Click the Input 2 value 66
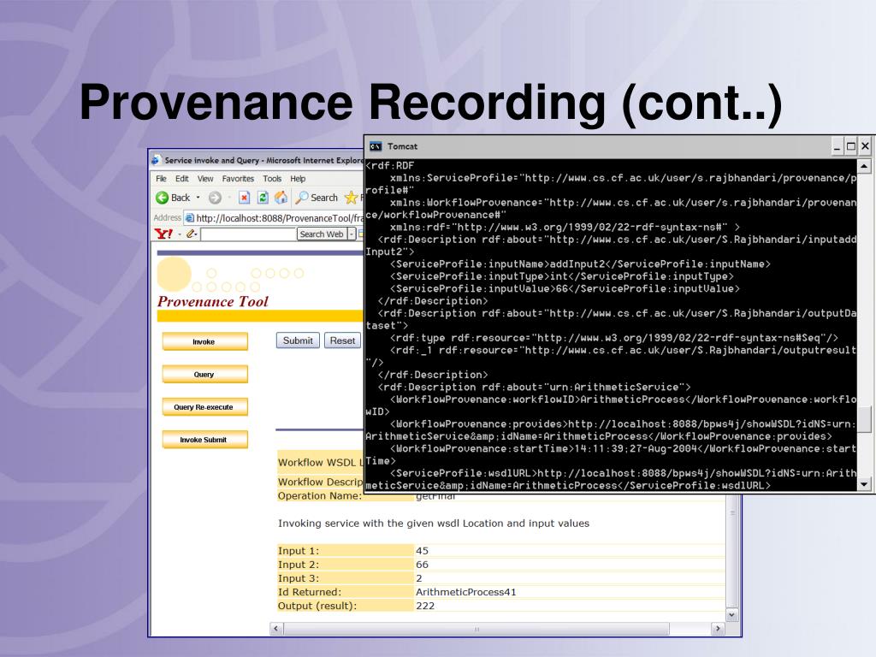Screen dimensions: 876x657 click(x=422, y=565)
